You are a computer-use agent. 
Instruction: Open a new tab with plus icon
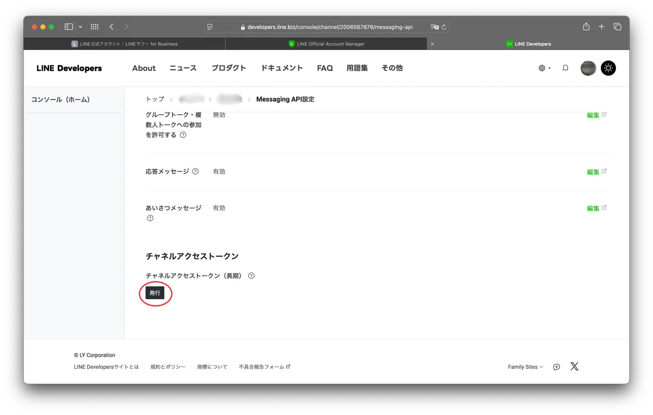(601, 27)
